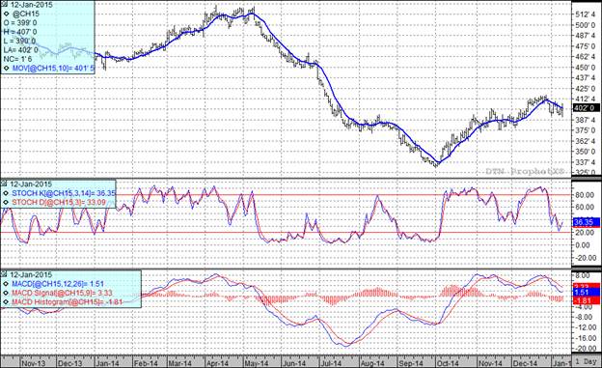Image resolution: width=602 pixels, height=368 pixels.
Task: Click the blue 1.51 MACD value tag
Action: pyautogui.click(x=586, y=293)
